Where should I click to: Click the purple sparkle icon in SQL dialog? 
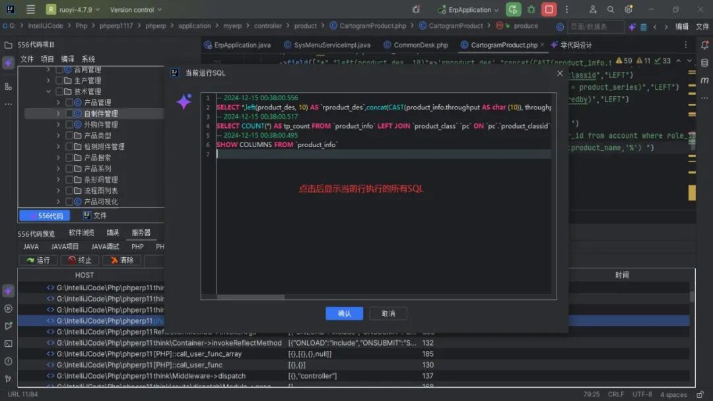pos(184,102)
